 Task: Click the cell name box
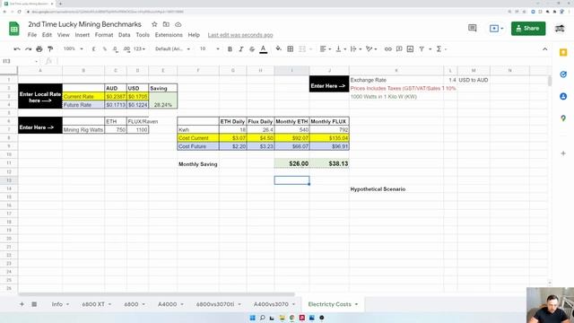(x=20, y=61)
